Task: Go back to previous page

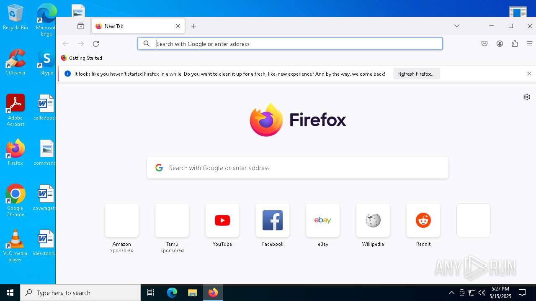Action: pos(66,43)
